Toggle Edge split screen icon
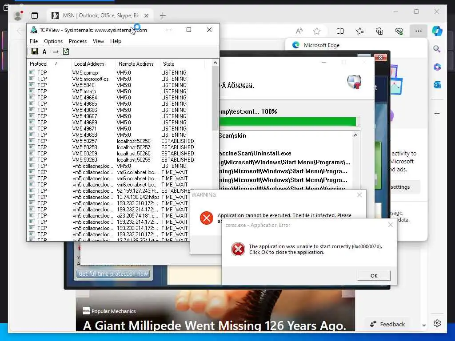 pos(340,31)
